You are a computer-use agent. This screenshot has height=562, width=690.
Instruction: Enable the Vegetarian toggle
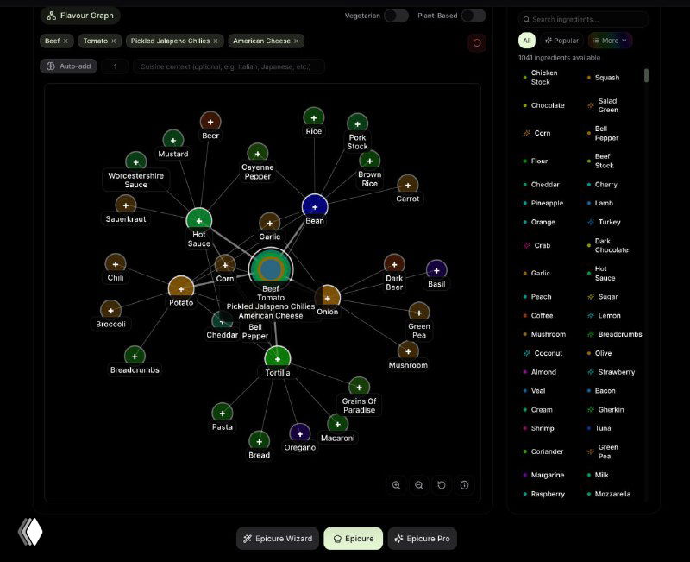(396, 16)
